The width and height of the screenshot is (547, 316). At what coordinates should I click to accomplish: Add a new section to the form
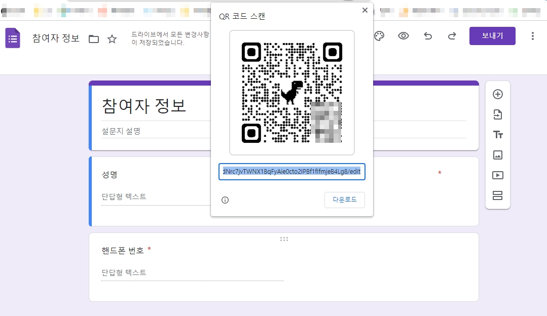tap(497, 195)
